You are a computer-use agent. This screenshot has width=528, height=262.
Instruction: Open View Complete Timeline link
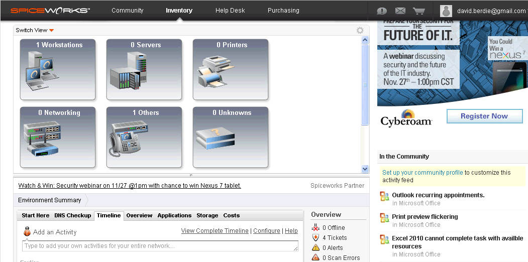click(x=215, y=231)
